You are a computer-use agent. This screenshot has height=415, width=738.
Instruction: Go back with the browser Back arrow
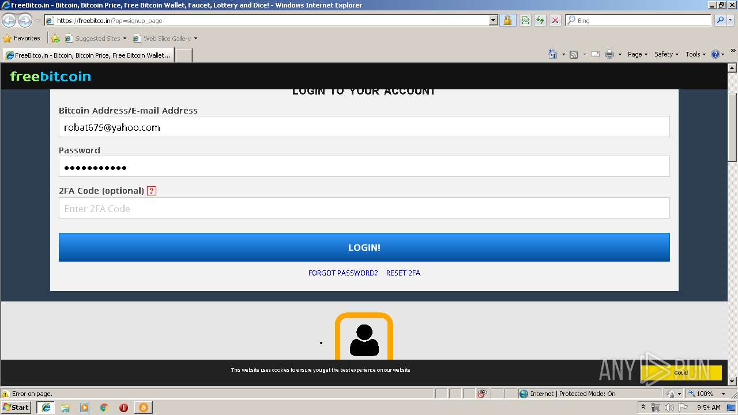(9, 21)
